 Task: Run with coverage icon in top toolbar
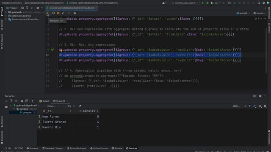click(212, 3)
